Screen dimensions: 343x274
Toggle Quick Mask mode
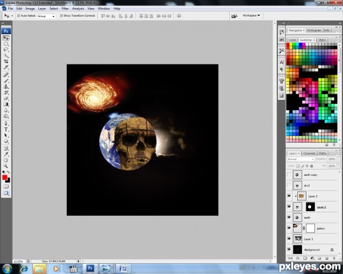[x=6, y=187]
